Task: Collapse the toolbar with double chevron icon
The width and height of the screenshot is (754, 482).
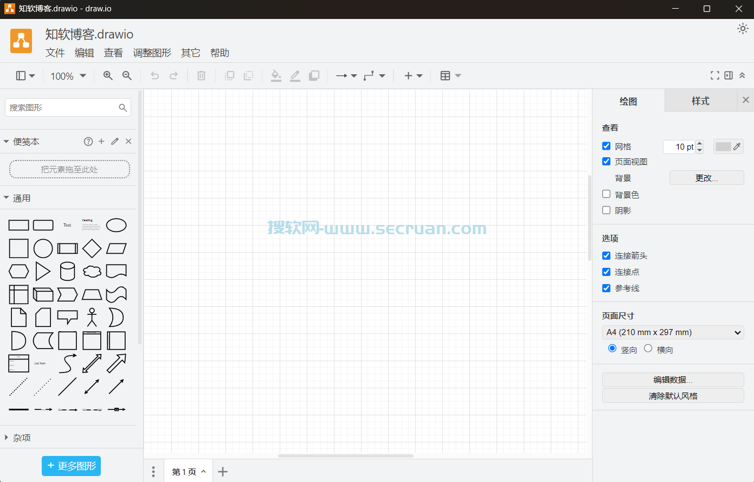Action: click(742, 75)
